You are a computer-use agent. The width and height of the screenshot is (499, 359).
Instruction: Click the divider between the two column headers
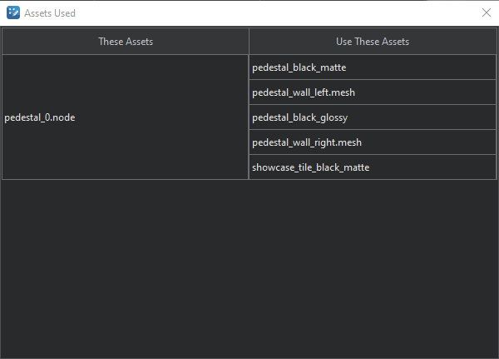(x=249, y=42)
